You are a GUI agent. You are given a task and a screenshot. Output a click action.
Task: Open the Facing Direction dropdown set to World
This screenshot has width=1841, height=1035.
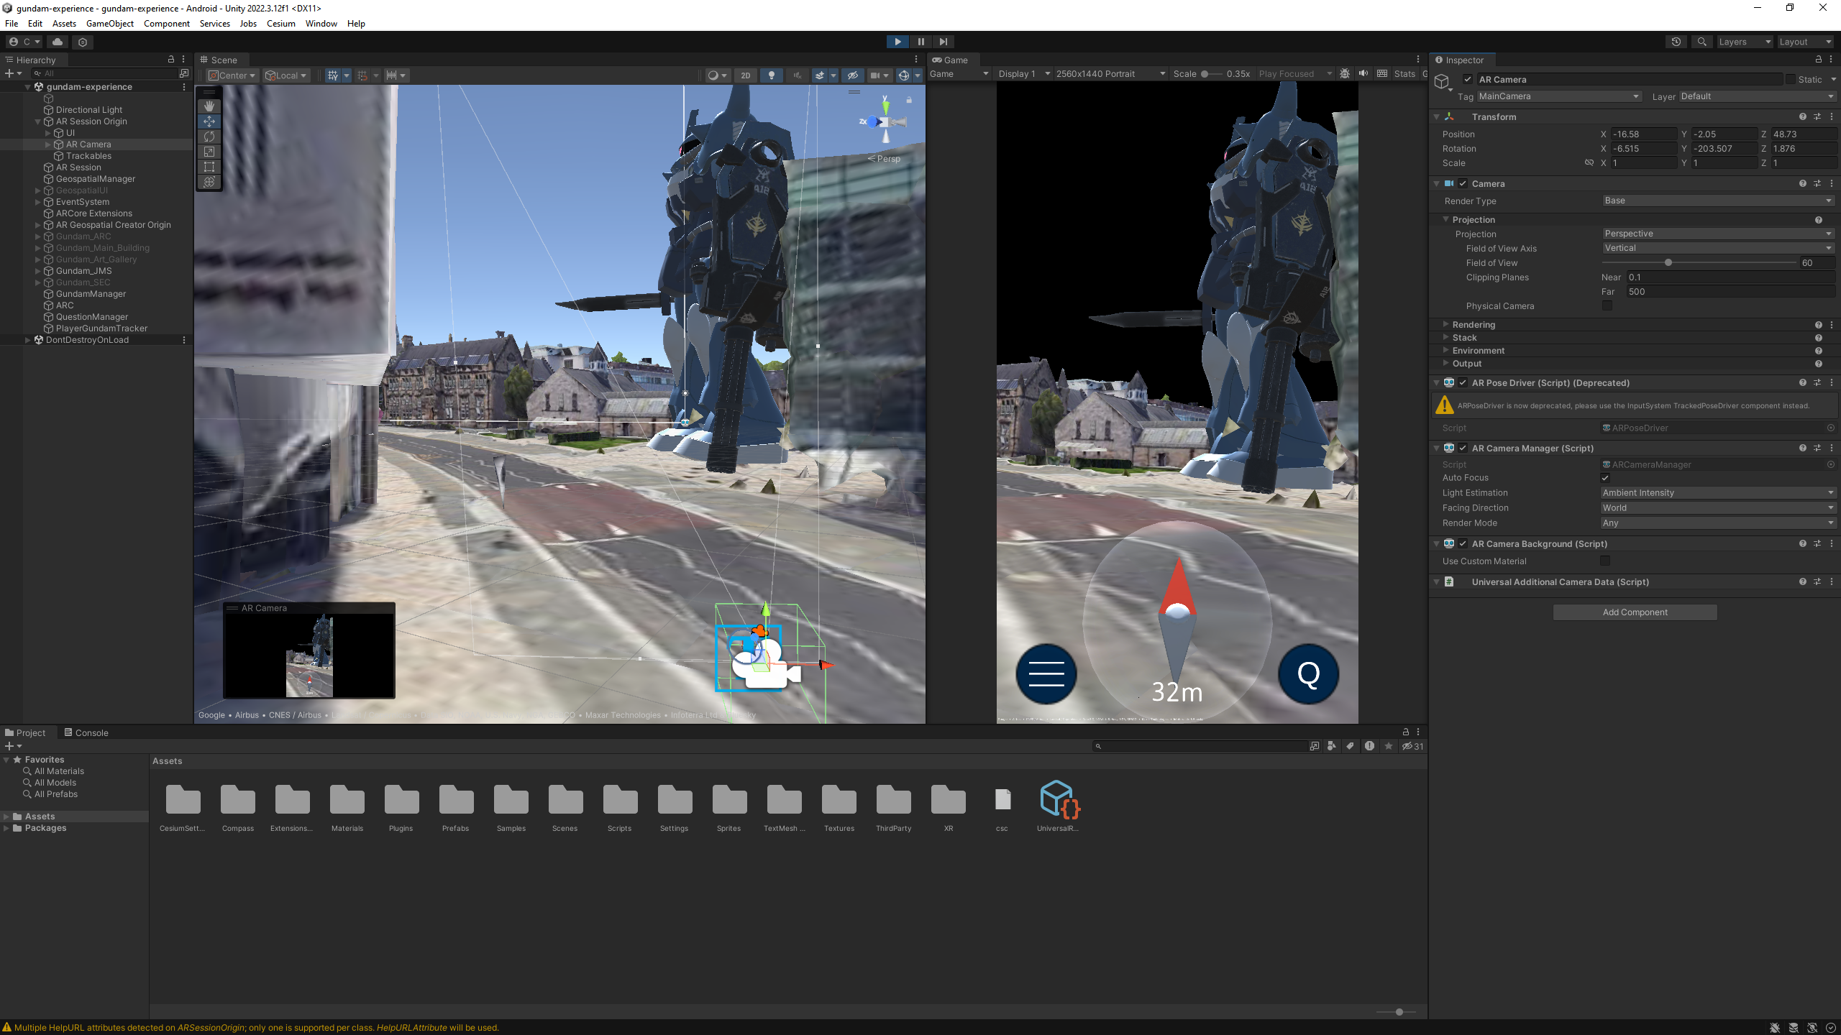[1717, 507]
